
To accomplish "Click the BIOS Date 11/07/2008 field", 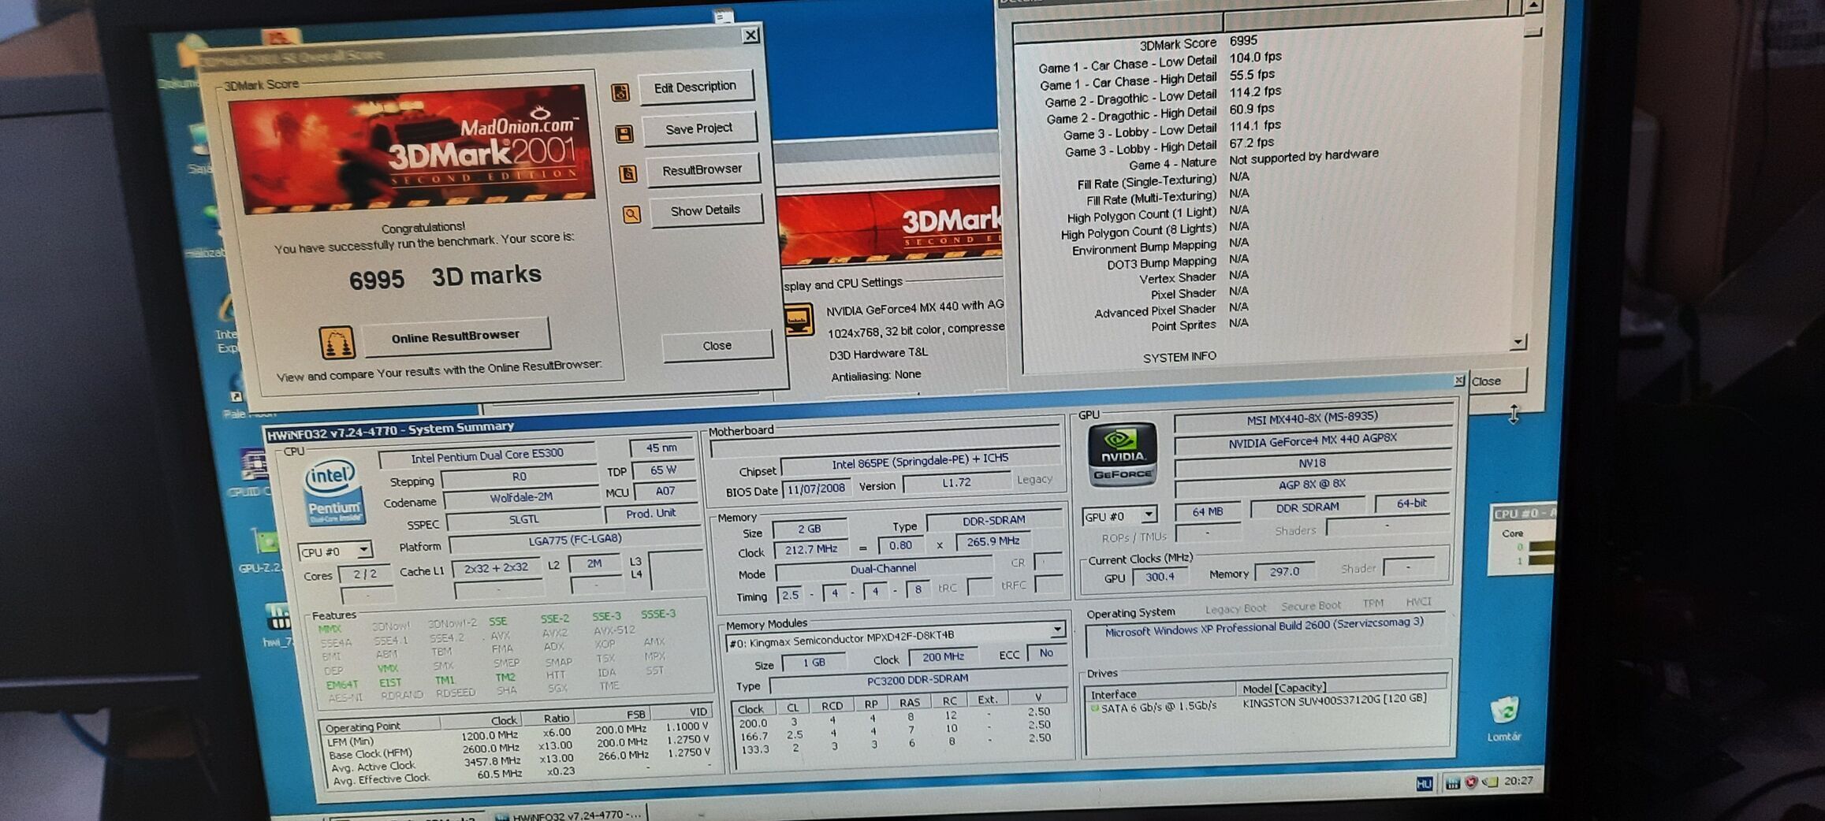I will (815, 489).
